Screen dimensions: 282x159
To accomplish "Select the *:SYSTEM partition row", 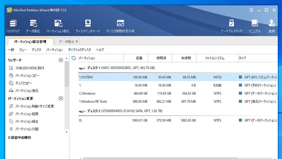I will pyautogui.click(x=178, y=77).
